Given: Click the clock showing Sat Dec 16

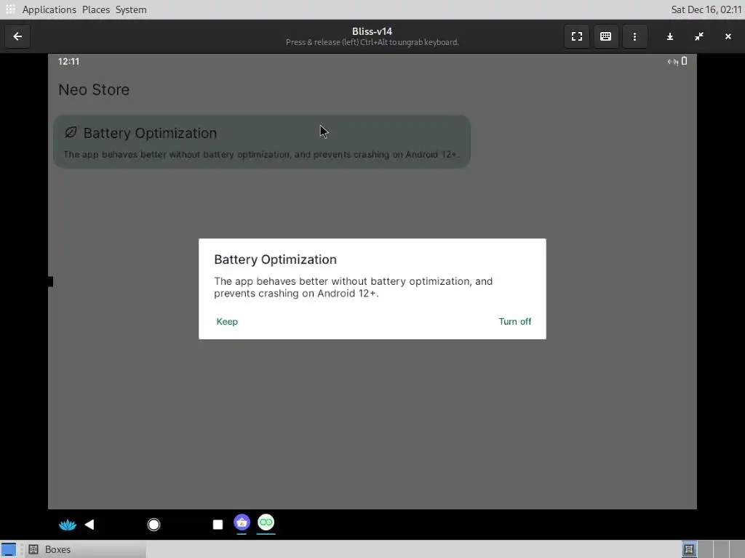Looking at the screenshot, I should tap(706, 9).
